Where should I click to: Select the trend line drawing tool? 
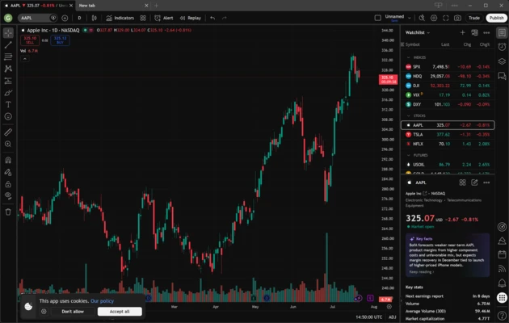(8, 44)
